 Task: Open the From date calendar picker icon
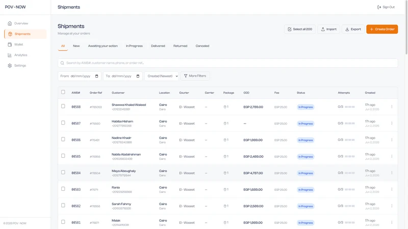pyautogui.click(x=96, y=76)
